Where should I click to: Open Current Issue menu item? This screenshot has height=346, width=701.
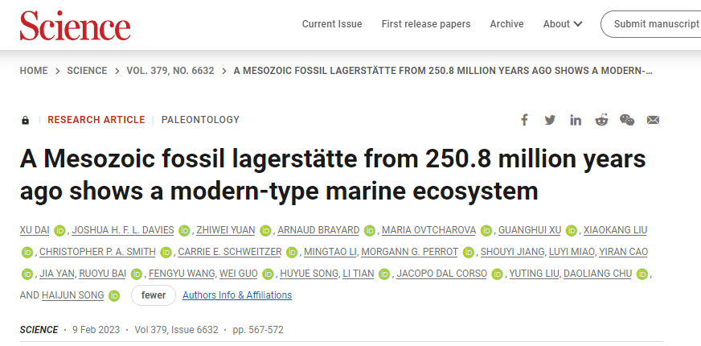click(332, 24)
